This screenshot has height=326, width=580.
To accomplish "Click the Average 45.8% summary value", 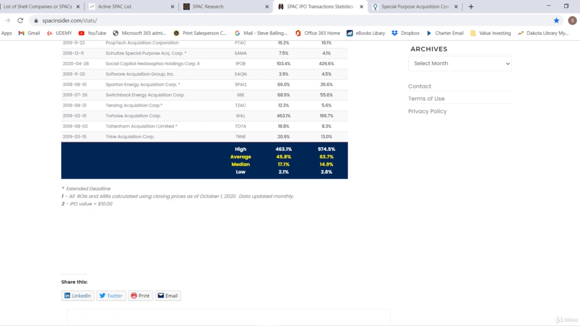I will [x=283, y=157].
